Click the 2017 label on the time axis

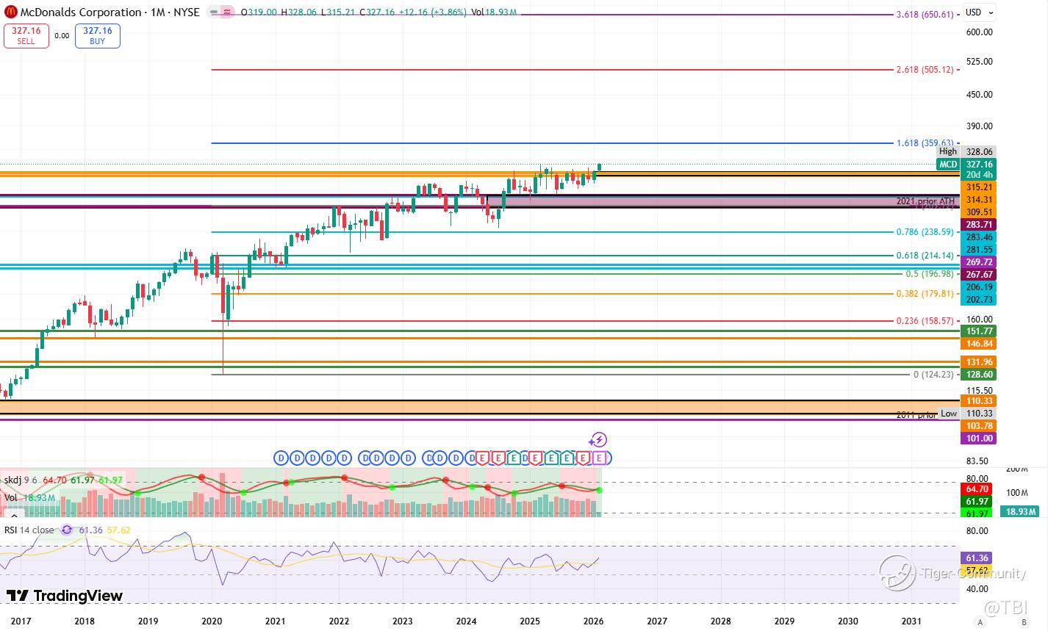point(21,621)
